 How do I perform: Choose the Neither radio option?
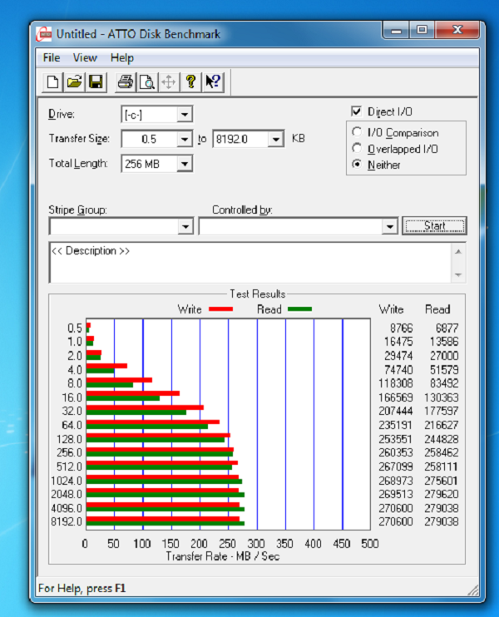[357, 165]
